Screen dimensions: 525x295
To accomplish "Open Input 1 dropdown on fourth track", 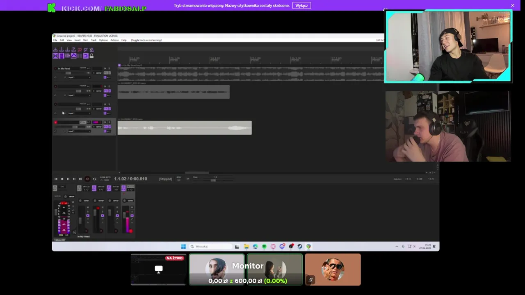I will [79, 131].
